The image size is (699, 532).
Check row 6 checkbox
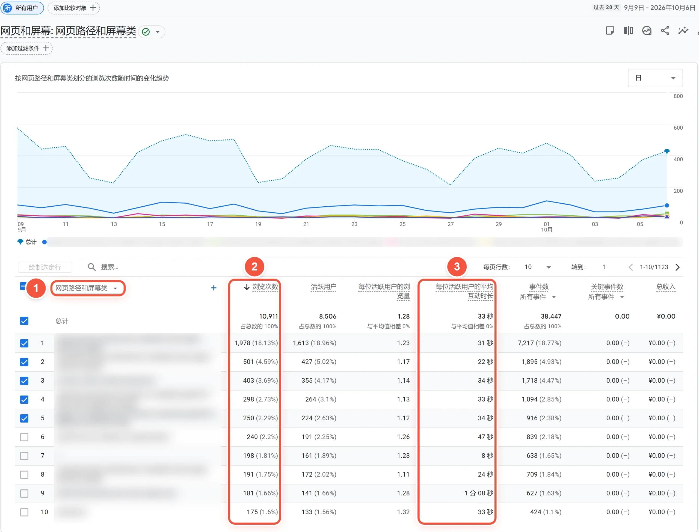tap(24, 437)
